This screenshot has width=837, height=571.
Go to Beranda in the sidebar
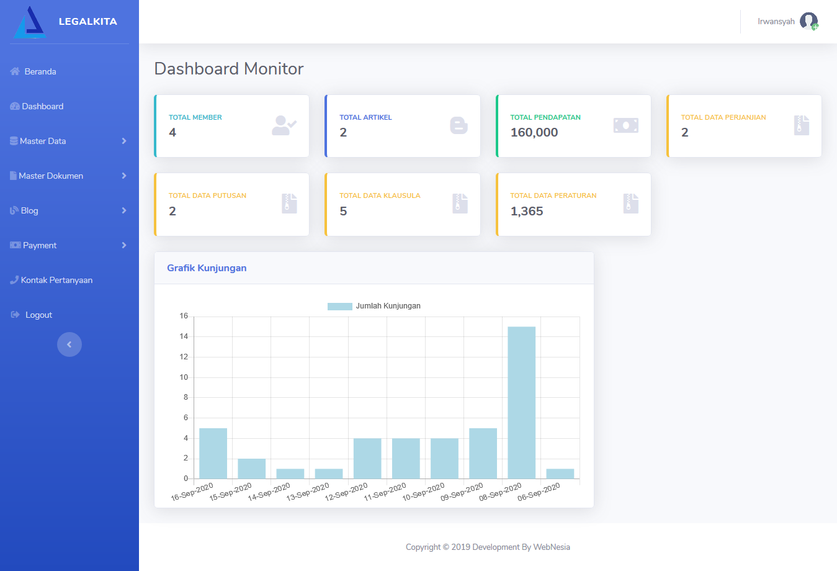pyautogui.click(x=34, y=71)
